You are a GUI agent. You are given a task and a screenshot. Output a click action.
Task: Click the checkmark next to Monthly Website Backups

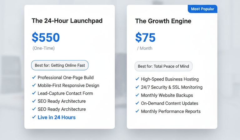(x=137, y=95)
